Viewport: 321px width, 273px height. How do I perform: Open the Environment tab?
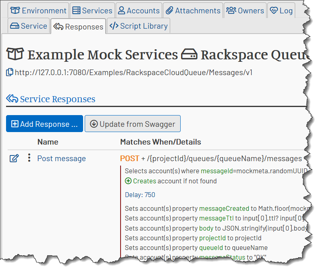38,10
